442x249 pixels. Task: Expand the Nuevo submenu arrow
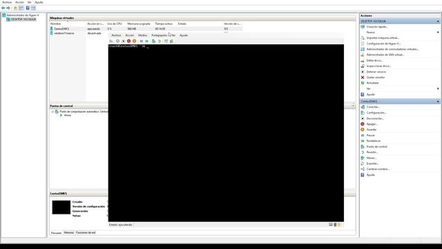(438, 33)
